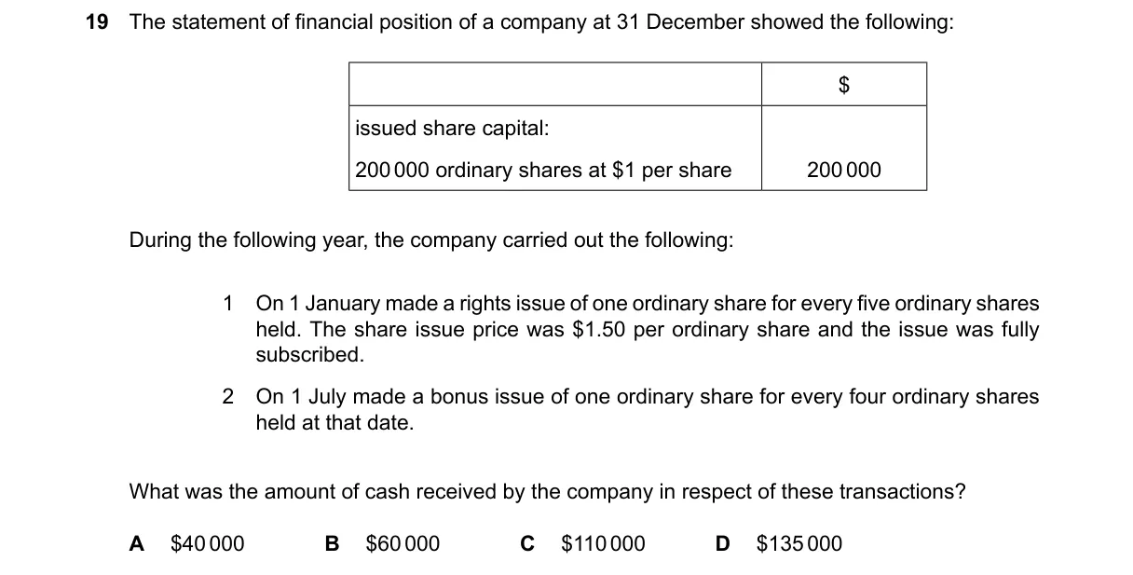Select answer option D $135 000
Image resolution: width=1133 pixels, height=575 pixels.
tap(778, 543)
